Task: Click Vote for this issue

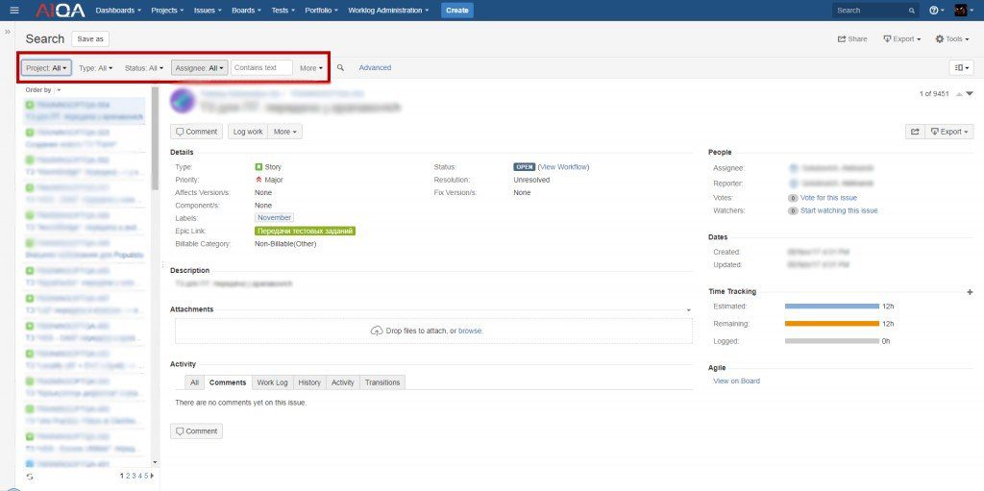Action: click(828, 198)
